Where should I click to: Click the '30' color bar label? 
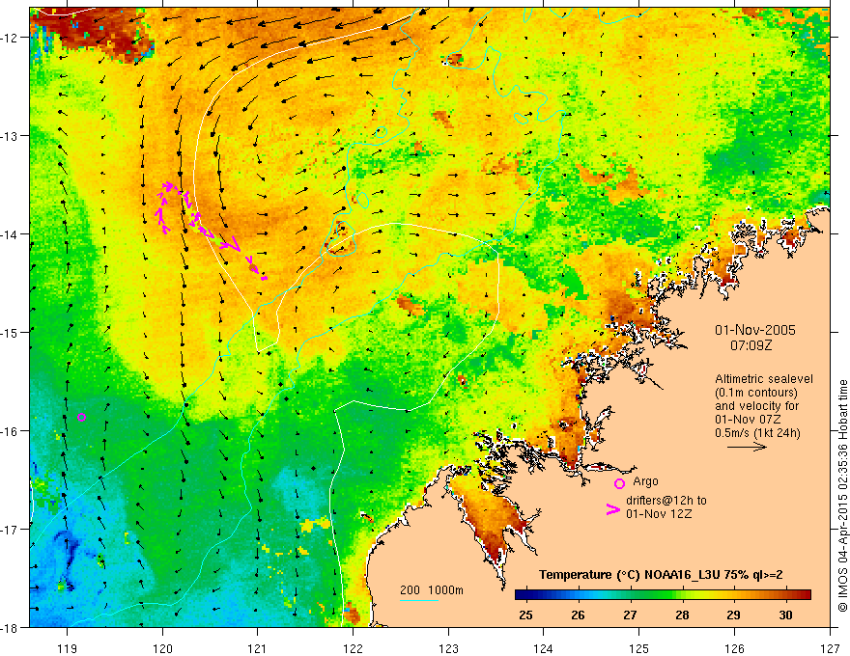(x=785, y=615)
